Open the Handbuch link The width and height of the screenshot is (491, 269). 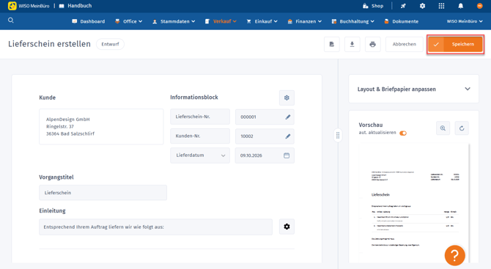75,6
